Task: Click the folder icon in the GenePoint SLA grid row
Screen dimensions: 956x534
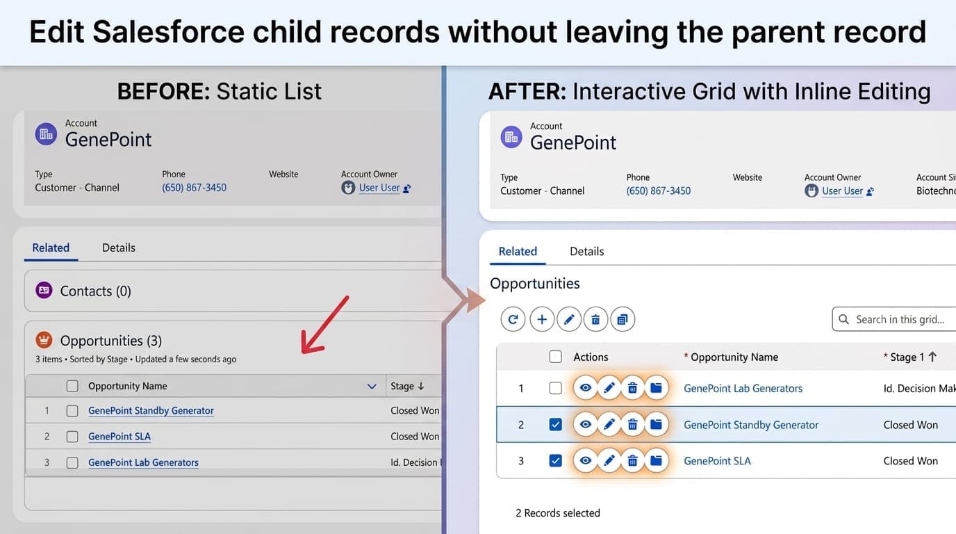Action: (656, 460)
